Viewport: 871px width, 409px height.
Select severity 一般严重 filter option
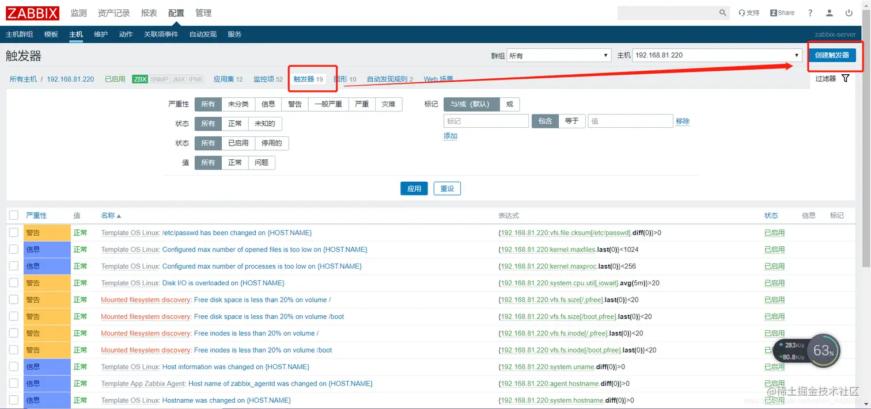[x=328, y=104]
